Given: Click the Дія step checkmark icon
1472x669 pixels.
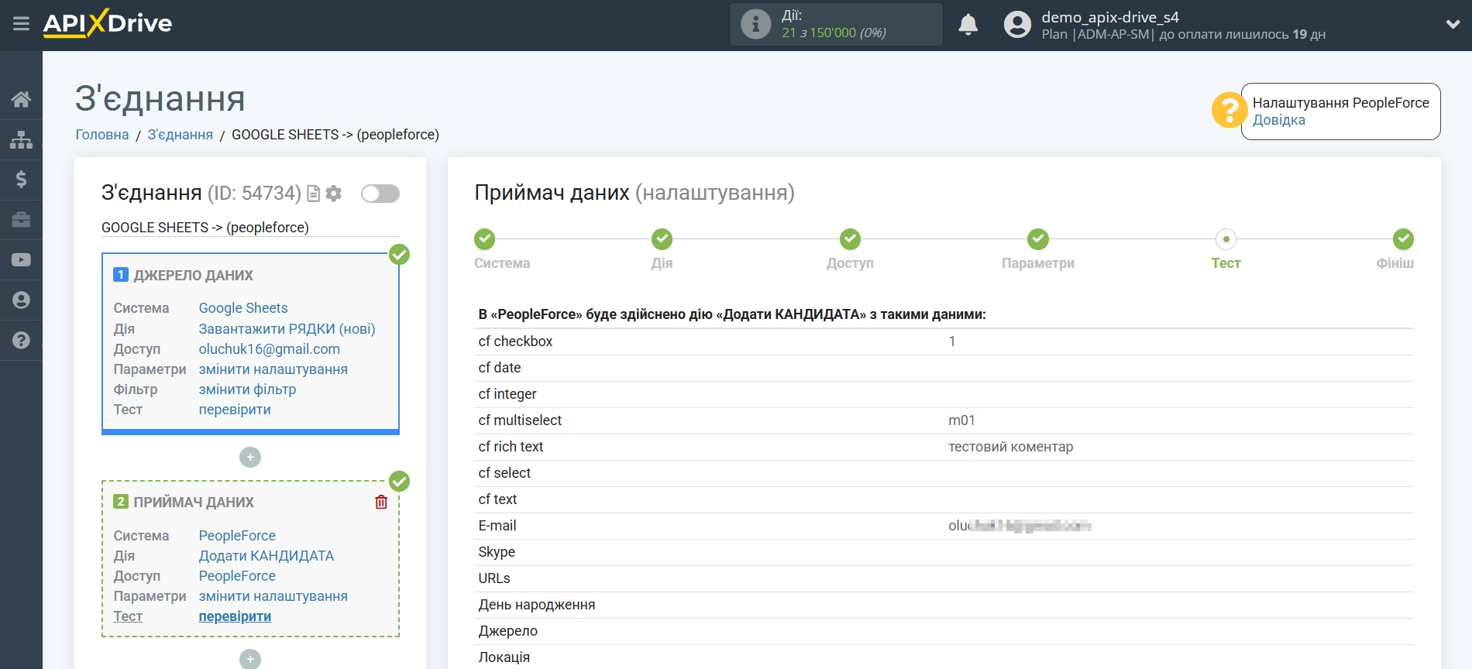Looking at the screenshot, I should 662,239.
